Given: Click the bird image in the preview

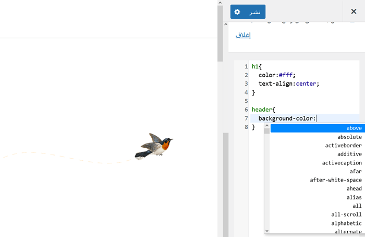Looking at the screenshot, I should point(154,146).
